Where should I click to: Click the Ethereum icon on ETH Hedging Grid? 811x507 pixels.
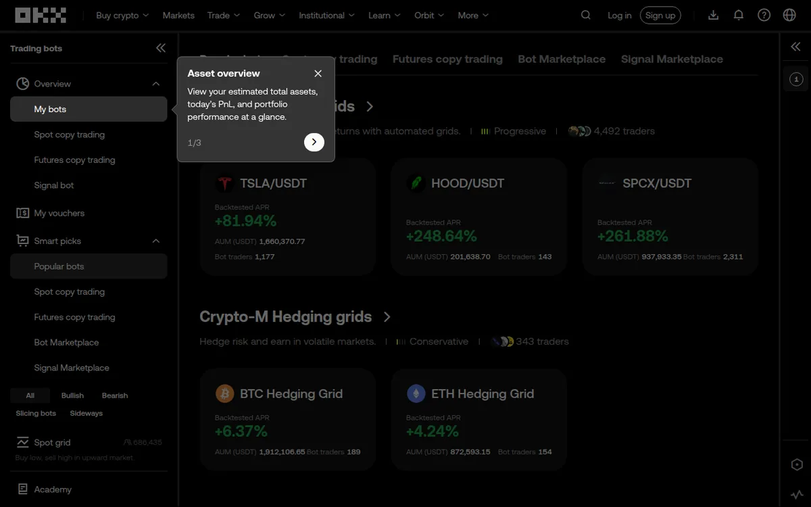[416, 393]
